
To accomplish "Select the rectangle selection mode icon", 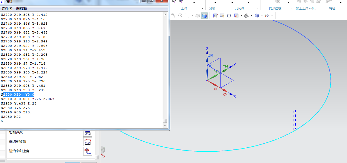I will click(187, 16).
